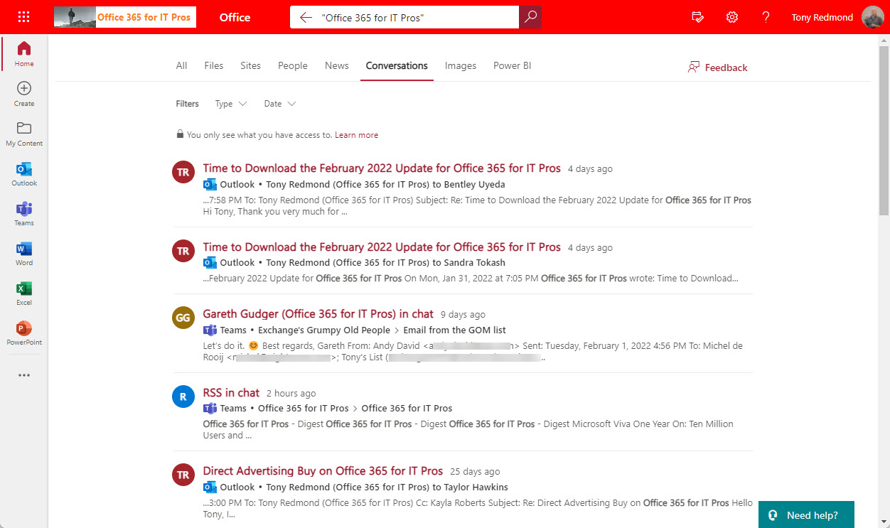Viewport: 890px width, 528px height.
Task: Click the search magnifier button
Action: [x=530, y=17]
